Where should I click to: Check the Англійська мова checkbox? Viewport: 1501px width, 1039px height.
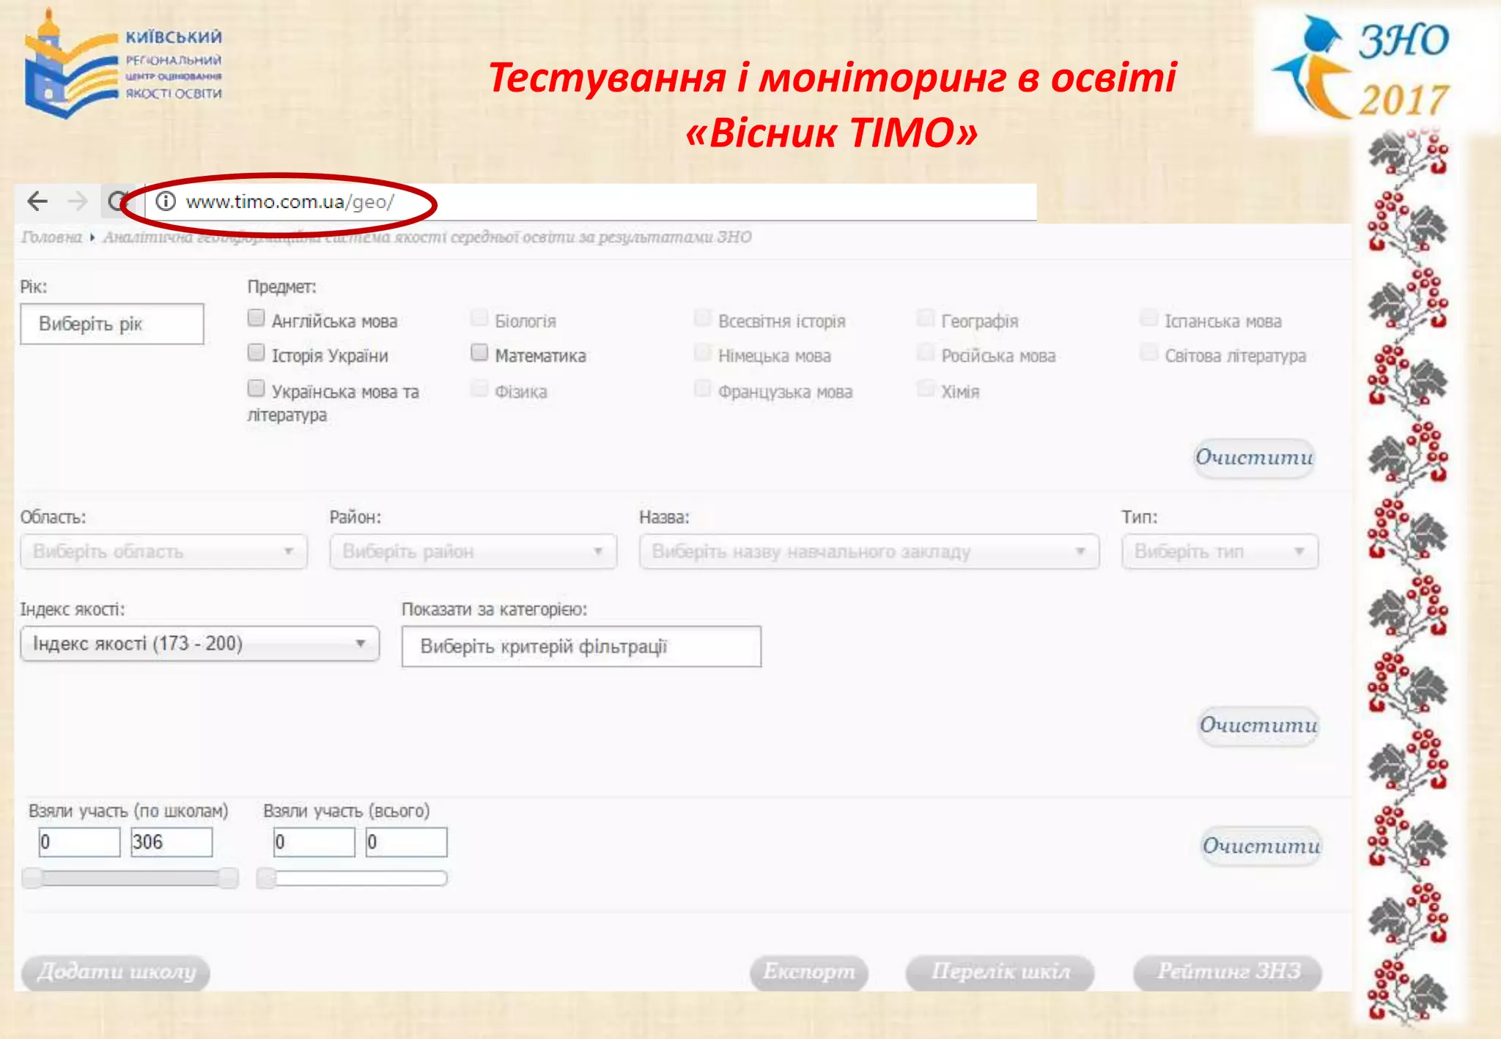256,317
